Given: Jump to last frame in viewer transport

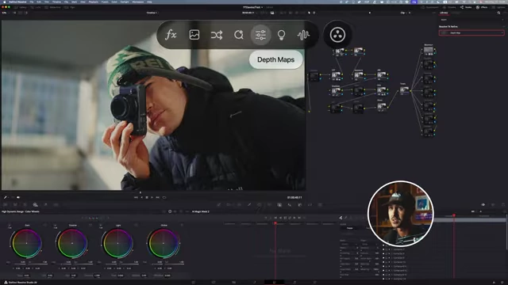Looking at the screenshot, I should click(158, 197).
